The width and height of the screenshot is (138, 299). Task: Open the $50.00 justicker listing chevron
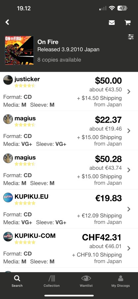[129, 92]
